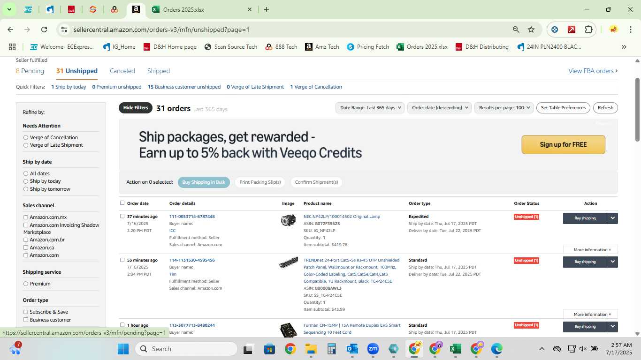Apply the 1 Ship by today quick filter
This screenshot has height=360, width=641.
(69, 87)
